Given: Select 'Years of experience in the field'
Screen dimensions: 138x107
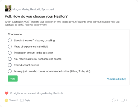Looking at the screenshot, I should tap(10, 47).
